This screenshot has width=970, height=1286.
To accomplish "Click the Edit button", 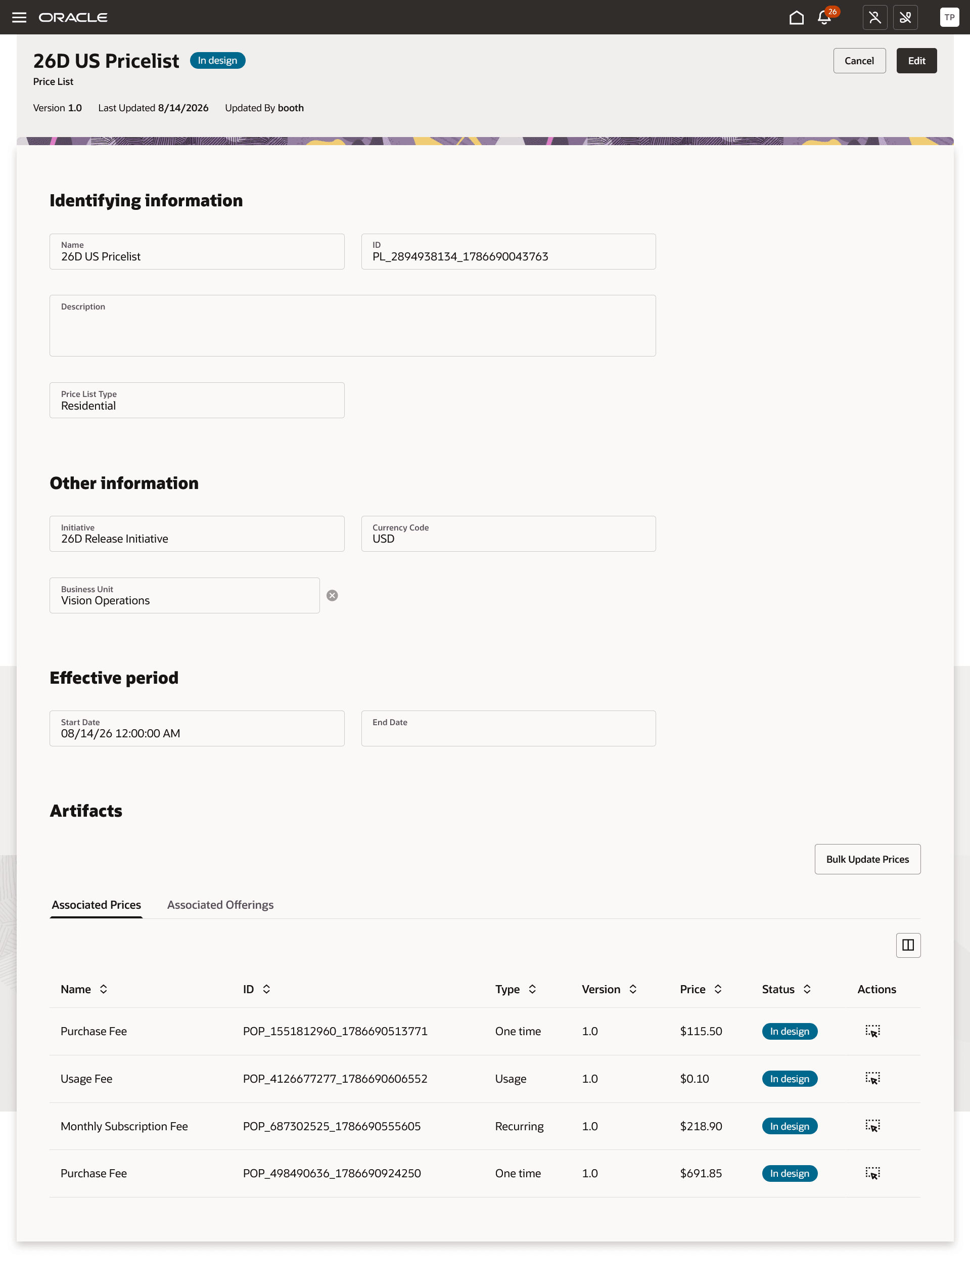I will (916, 61).
